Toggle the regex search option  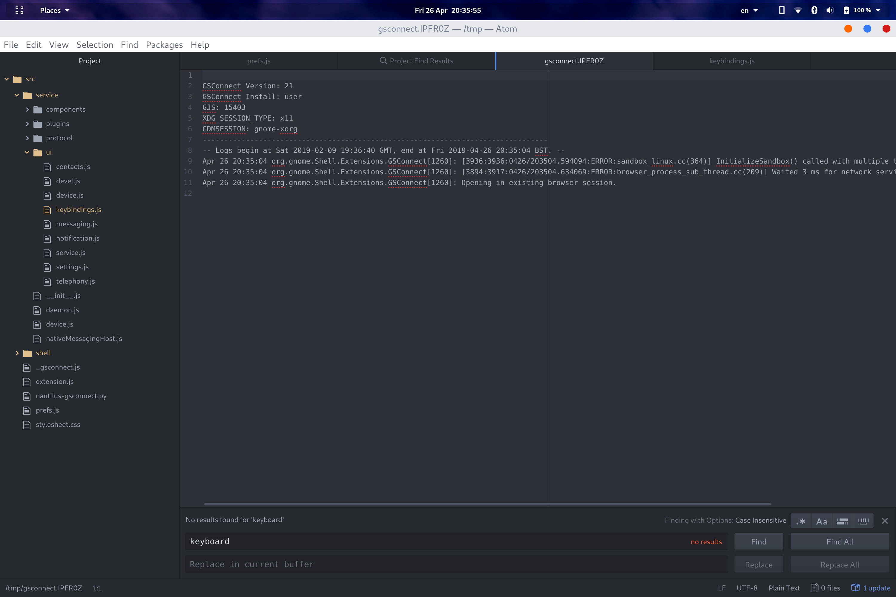coord(801,521)
